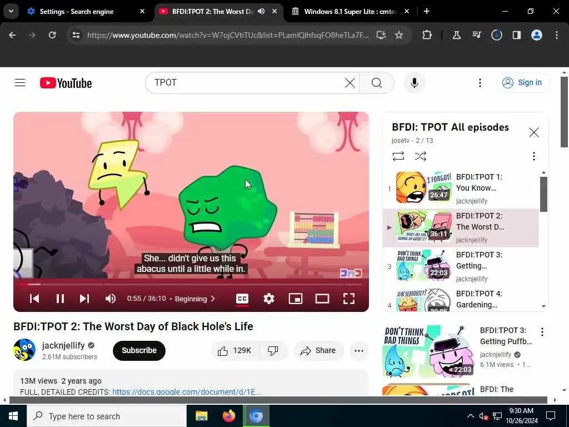This screenshot has height=427, width=569.
Task: Play BFDI:TPOT 4 Gardening from playlist
Action: (461, 300)
